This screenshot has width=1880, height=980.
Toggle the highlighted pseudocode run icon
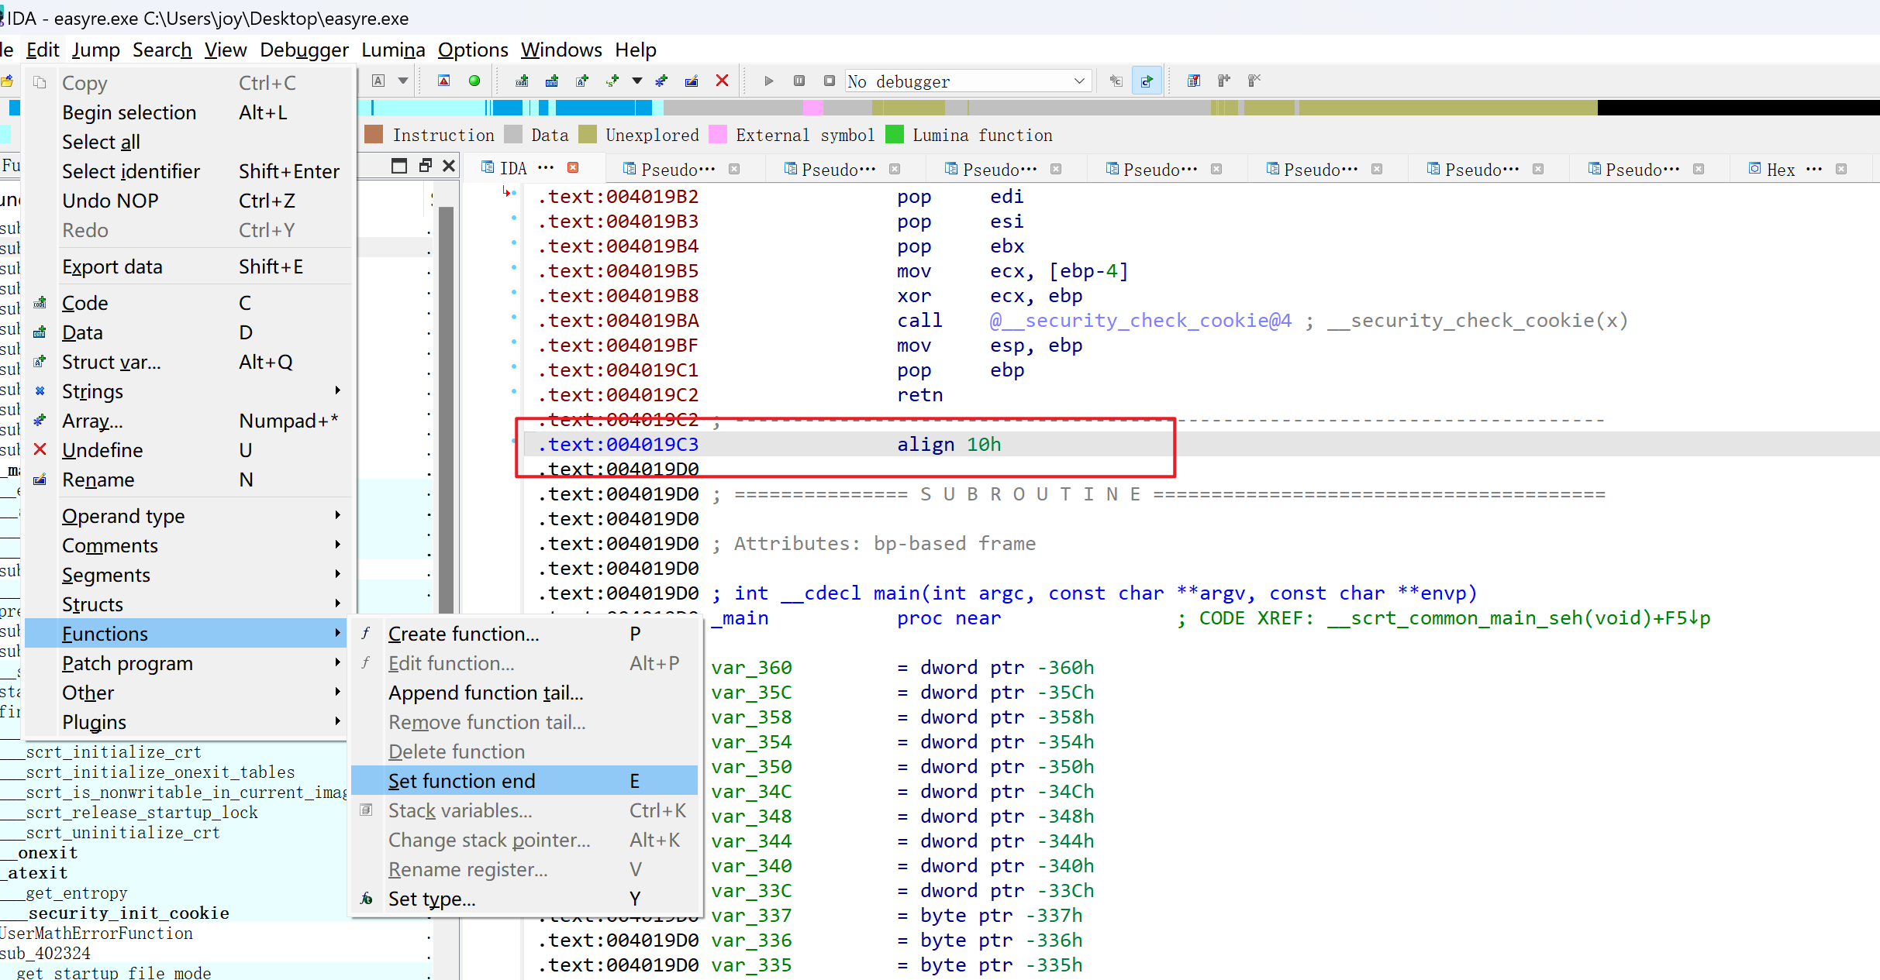click(1147, 81)
